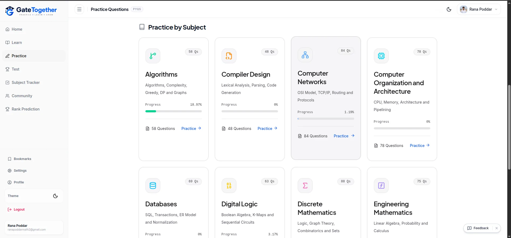Screen dimensions: 511x238
Task: Click the Computer Networks network icon
Action: [305, 55]
